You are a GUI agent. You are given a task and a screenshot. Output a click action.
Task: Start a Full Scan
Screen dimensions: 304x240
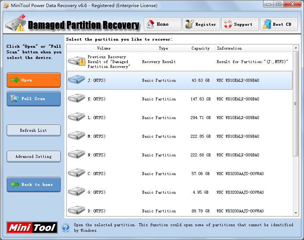tap(34, 99)
